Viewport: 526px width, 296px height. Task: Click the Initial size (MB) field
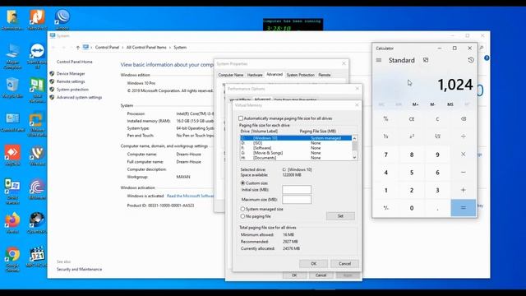pos(297,190)
